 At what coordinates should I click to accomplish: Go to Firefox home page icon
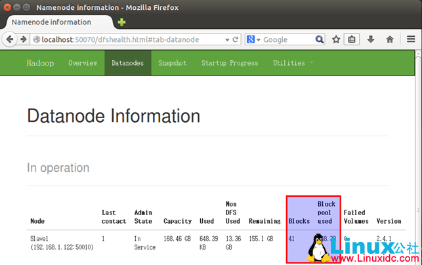coord(390,39)
